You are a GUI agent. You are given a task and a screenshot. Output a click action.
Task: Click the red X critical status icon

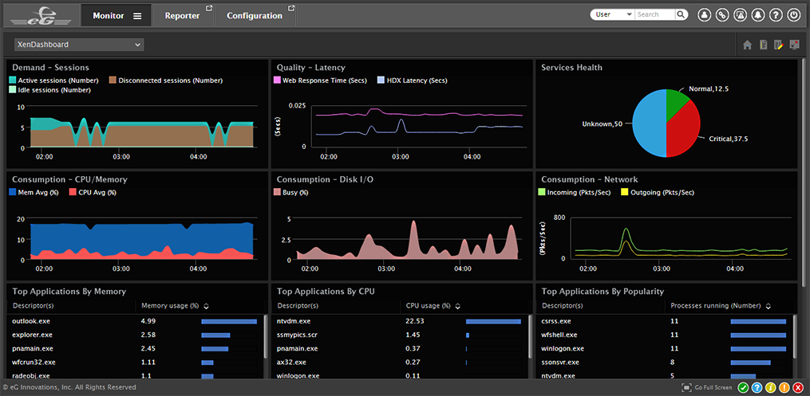(x=797, y=388)
